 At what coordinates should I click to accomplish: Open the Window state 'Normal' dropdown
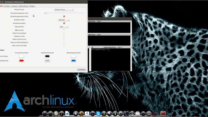[64, 20]
